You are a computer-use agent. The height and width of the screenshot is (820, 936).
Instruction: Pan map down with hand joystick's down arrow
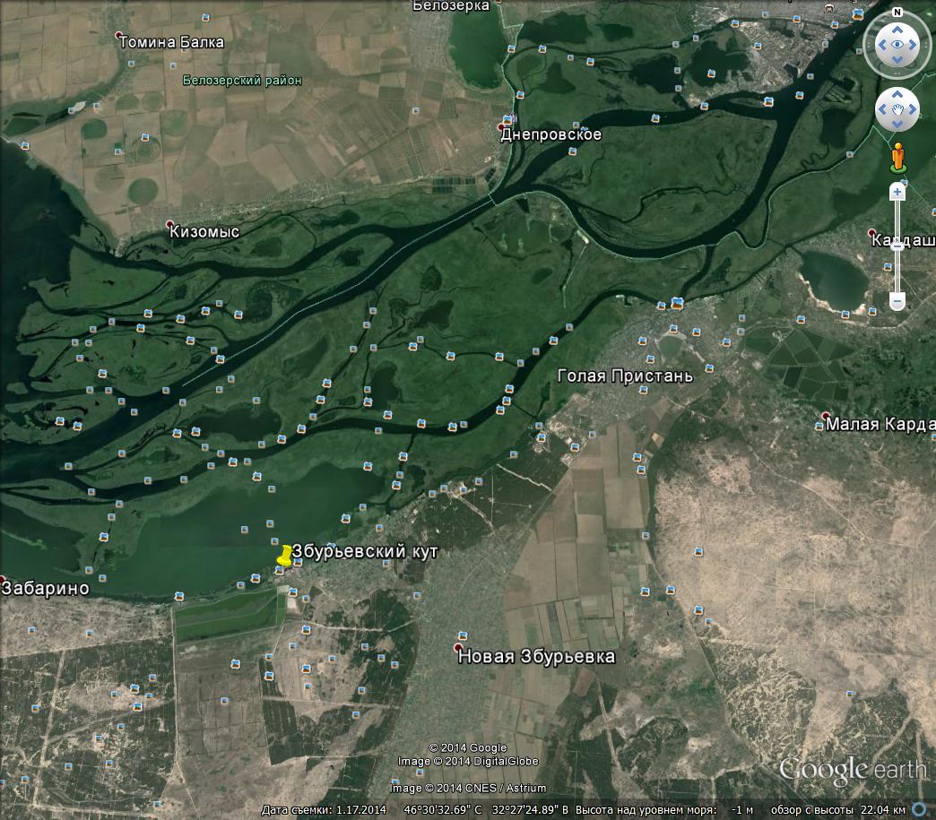pyautogui.click(x=897, y=125)
